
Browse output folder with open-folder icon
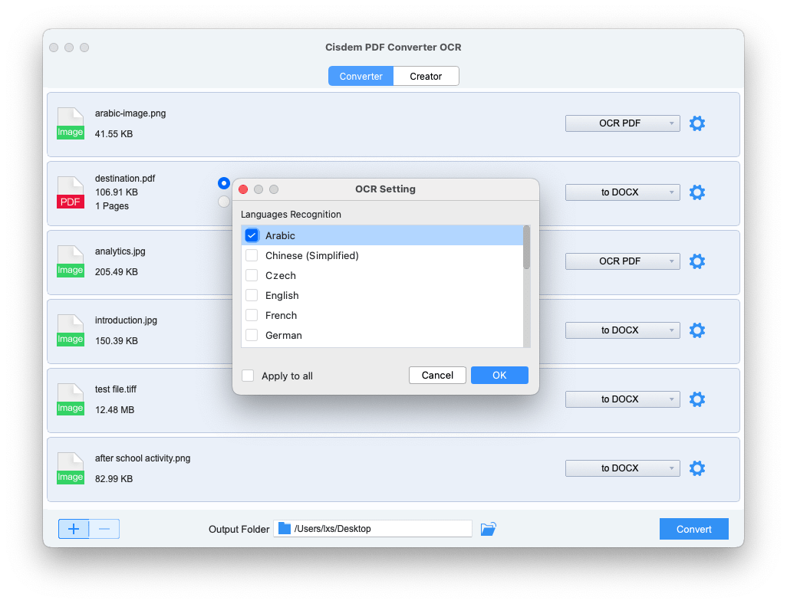click(x=488, y=529)
